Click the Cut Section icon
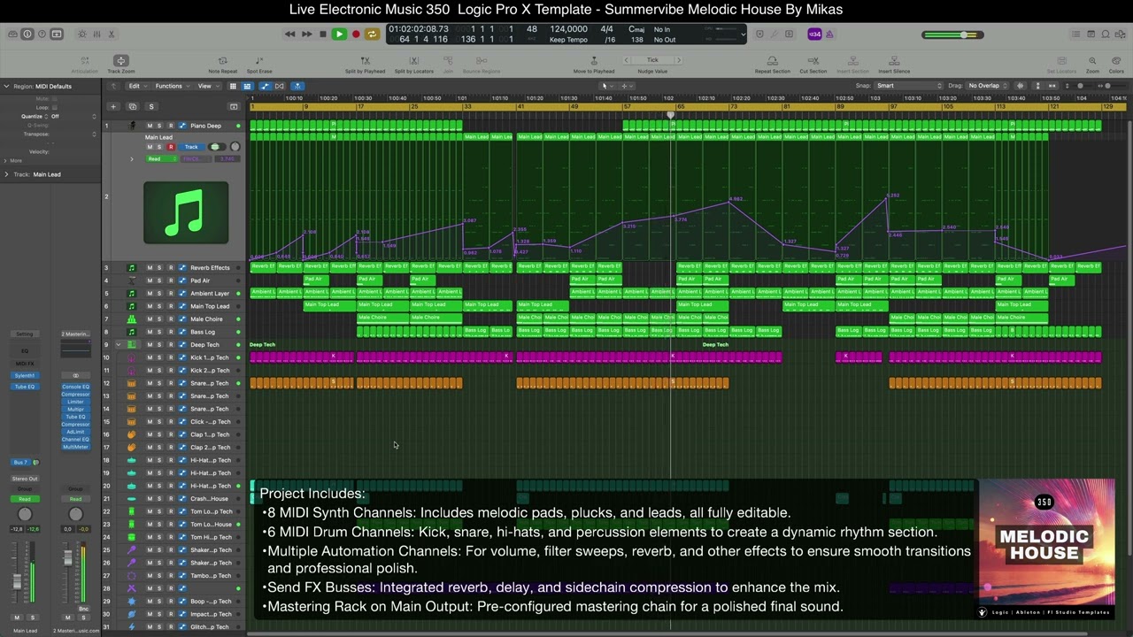The image size is (1133, 637). 813,61
